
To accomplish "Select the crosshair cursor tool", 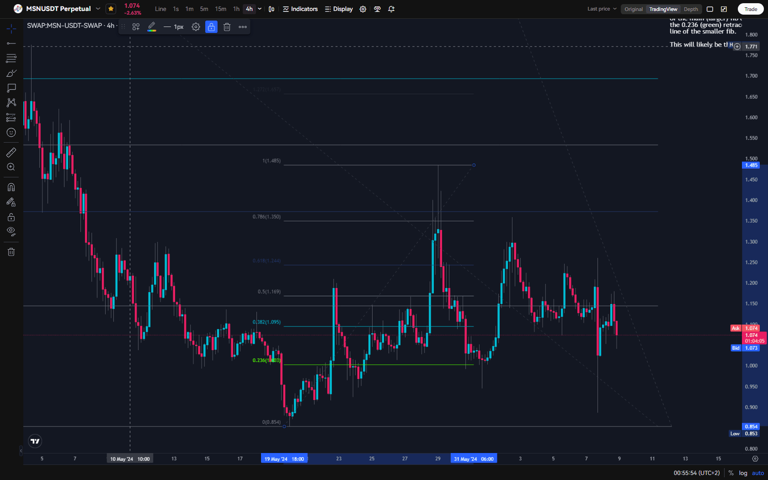I will (11, 29).
